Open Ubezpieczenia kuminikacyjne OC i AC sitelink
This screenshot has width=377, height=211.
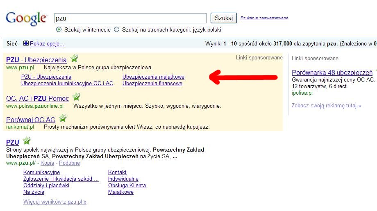point(67,84)
